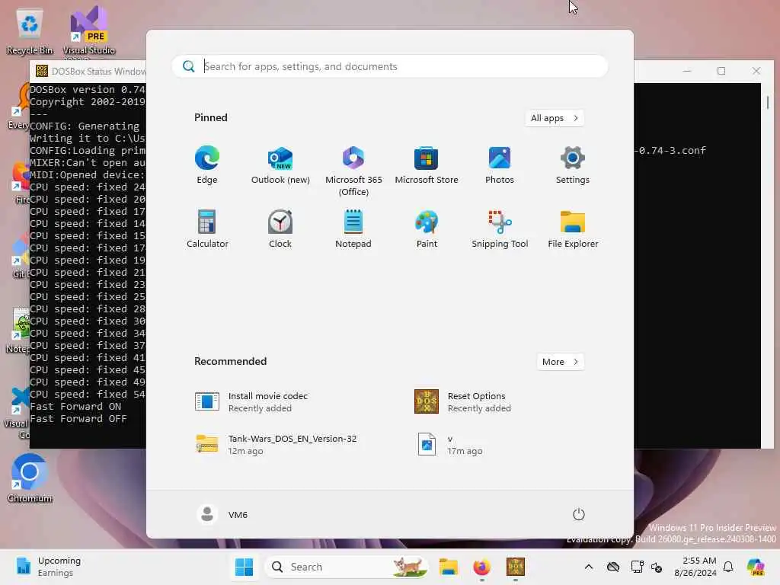780x585 pixels.
Task: Click the cloud sync tray icon
Action: tap(613, 567)
